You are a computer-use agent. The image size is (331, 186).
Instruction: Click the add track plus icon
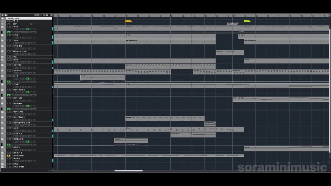click(x=2, y=15)
